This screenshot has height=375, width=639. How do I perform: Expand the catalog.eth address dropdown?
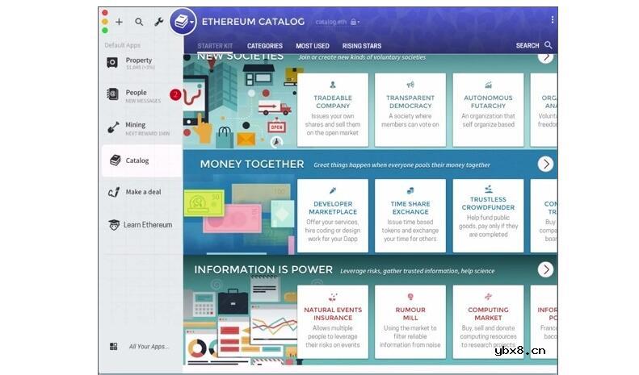tap(338, 23)
